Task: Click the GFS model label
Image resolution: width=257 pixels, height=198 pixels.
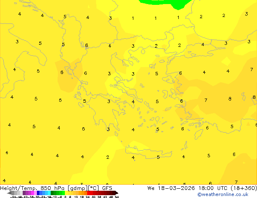Action: click(x=107, y=188)
